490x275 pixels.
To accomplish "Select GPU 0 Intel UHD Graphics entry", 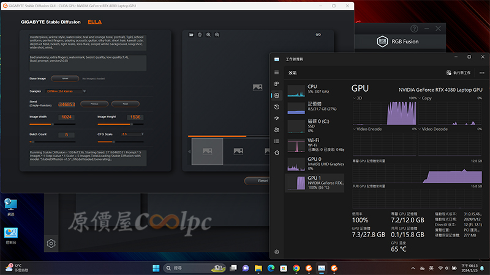I will (x=315, y=164).
